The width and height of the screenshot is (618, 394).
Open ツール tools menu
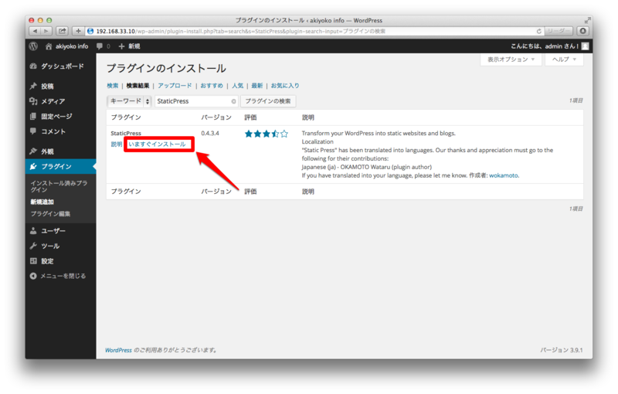coord(50,246)
